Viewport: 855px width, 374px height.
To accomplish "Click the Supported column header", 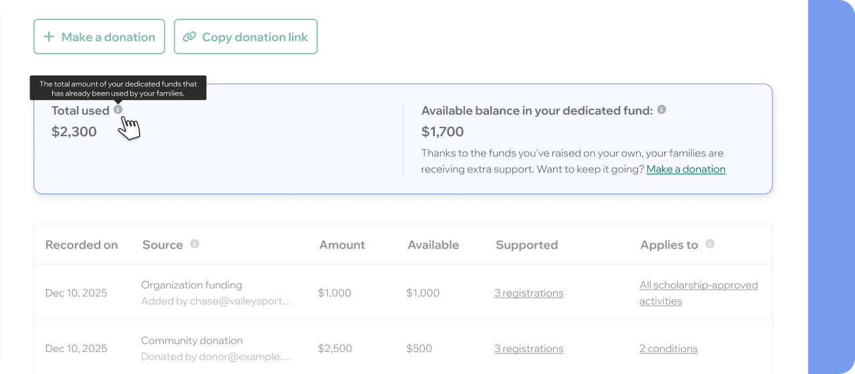I will [x=526, y=245].
